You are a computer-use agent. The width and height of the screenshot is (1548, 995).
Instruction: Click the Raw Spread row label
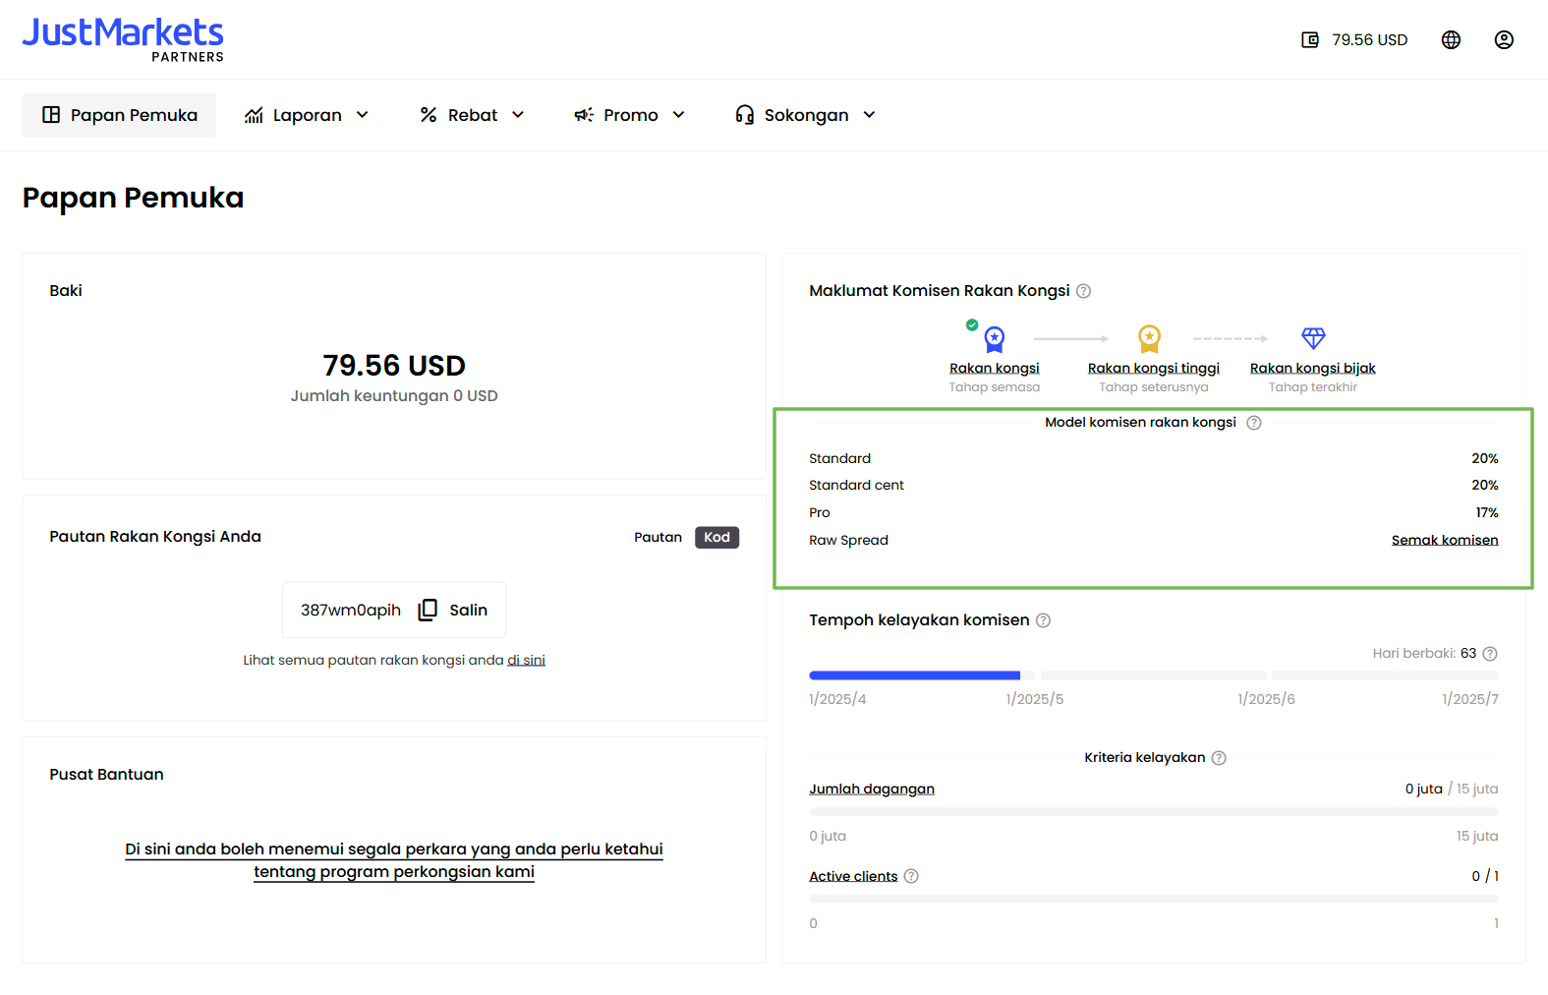848,541
